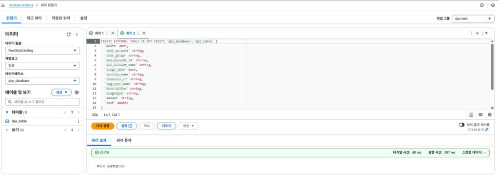The height and width of the screenshot is (183, 499).
Task: Close the 쿼리 2 tab
Action: click(144, 33)
